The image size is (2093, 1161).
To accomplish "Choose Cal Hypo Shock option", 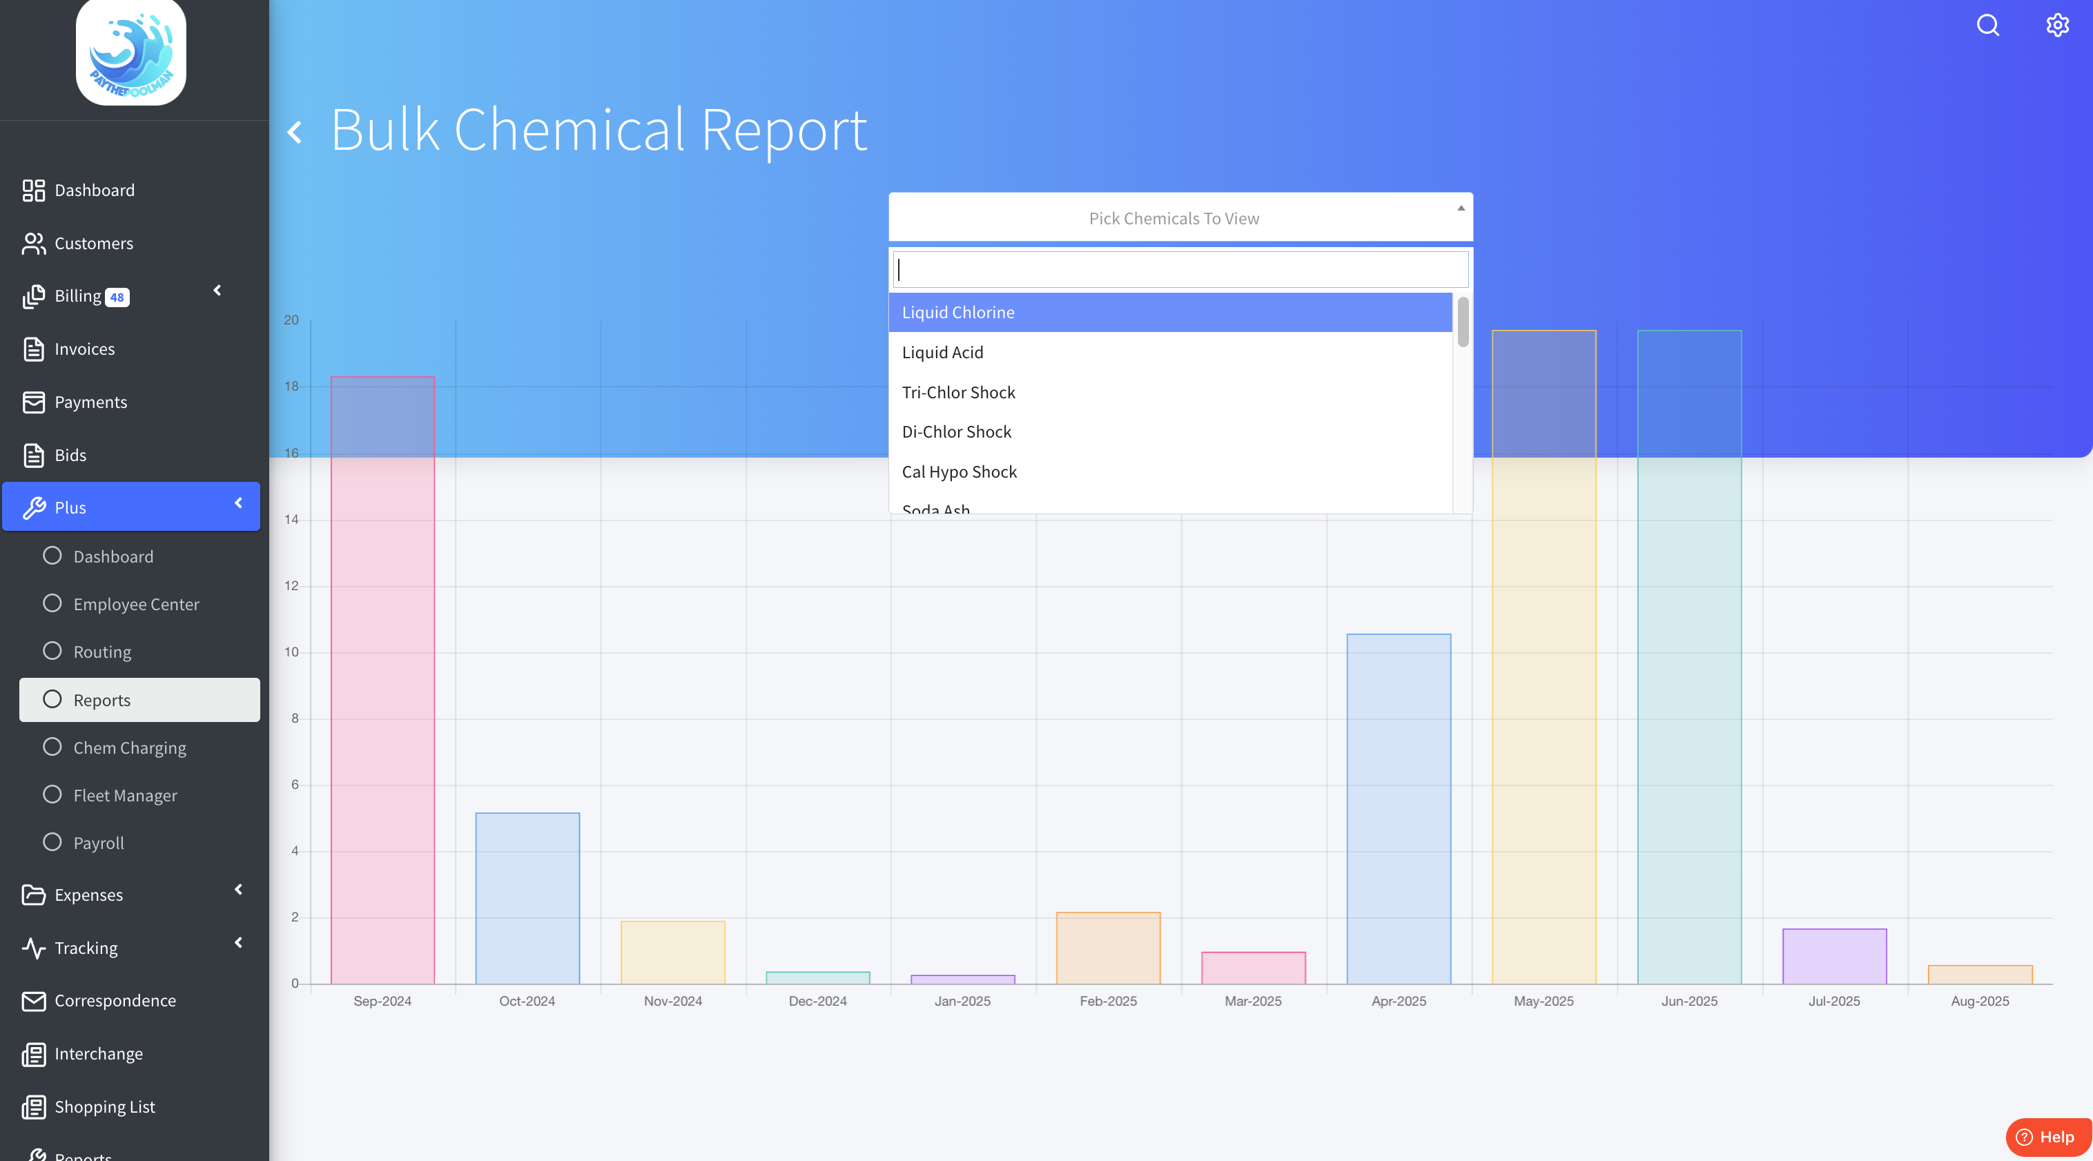I will point(959,471).
